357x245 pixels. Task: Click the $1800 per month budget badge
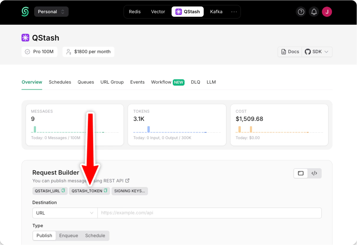[x=88, y=52]
